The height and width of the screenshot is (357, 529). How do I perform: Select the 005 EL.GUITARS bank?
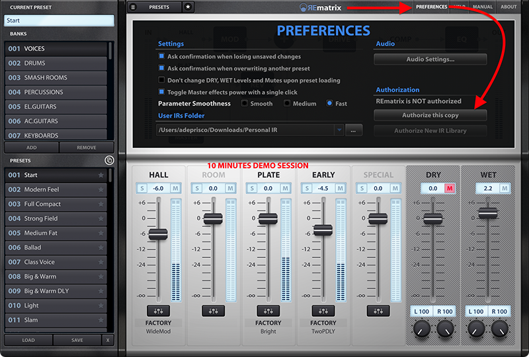[56, 106]
